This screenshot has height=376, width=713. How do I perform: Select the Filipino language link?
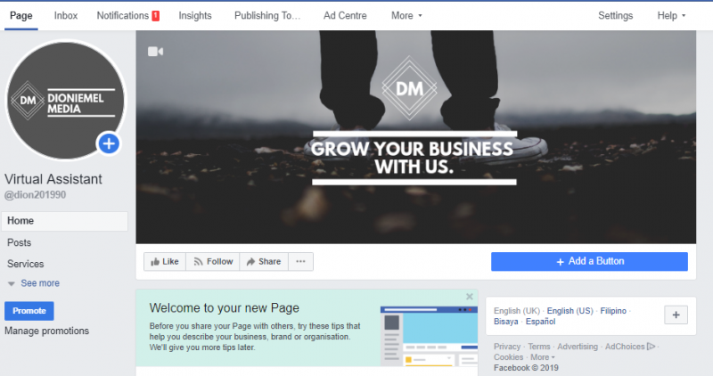click(613, 311)
